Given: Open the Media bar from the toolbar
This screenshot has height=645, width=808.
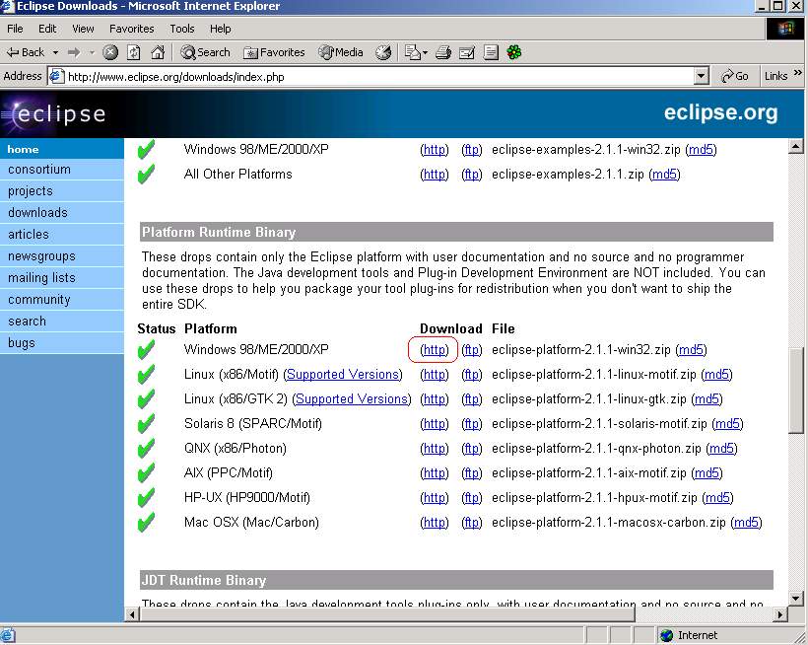Looking at the screenshot, I should pyautogui.click(x=341, y=52).
